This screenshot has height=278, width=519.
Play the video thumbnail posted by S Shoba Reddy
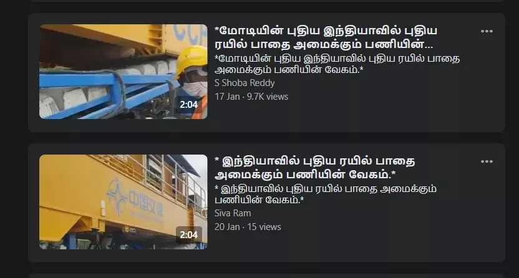pyautogui.click(x=123, y=72)
